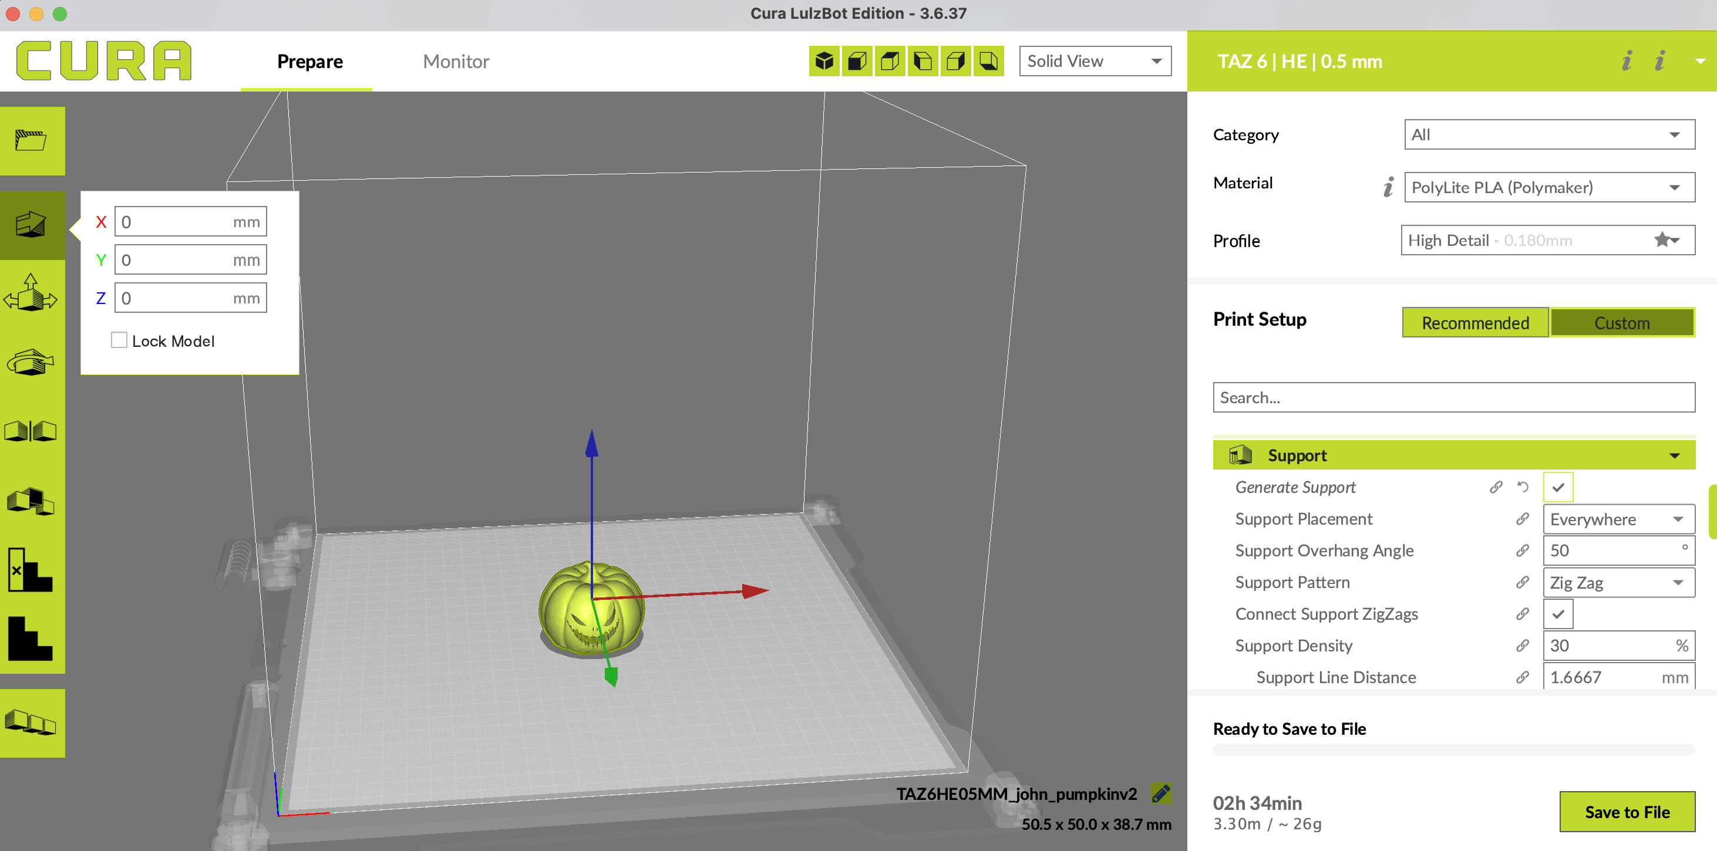Disable Connect Support ZigZags
Screen dimensions: 1717x851
(x=1558, y=614)
